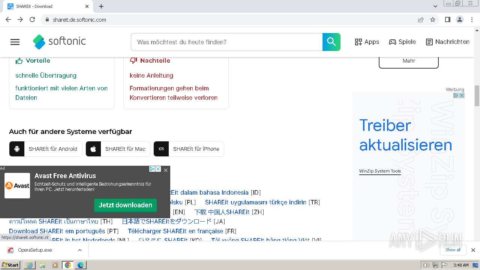Screen dimensions: 480x270
Task: Click the AdChoices icon on Avast ad
Action: coord(152,169)
